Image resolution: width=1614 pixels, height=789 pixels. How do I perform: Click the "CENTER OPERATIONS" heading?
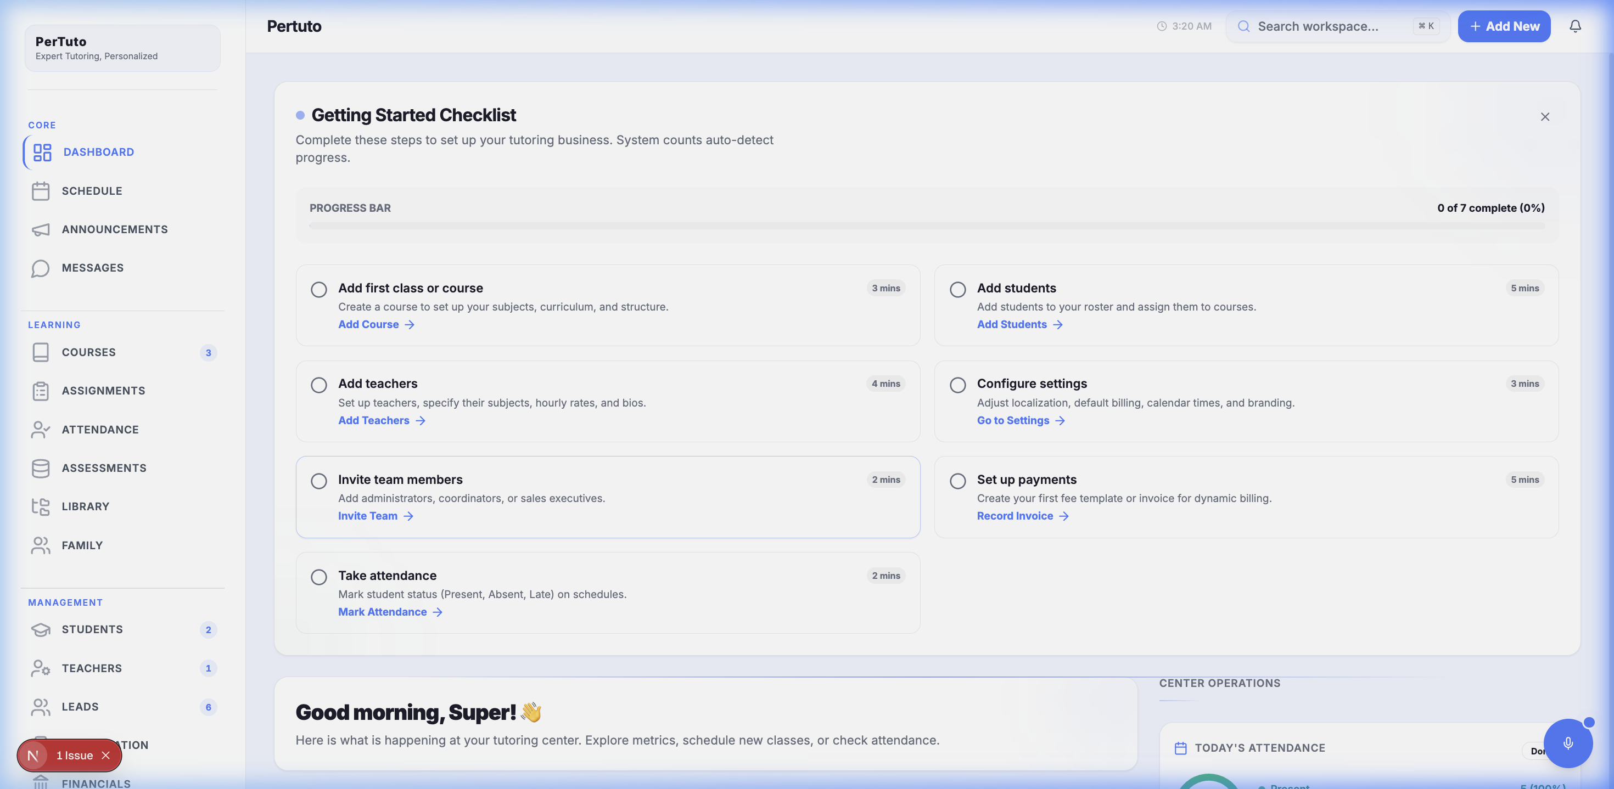1219,683
